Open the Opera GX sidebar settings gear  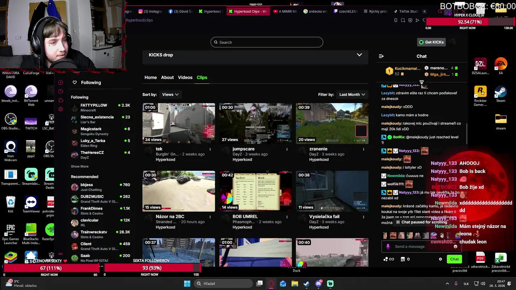(60, 109)
